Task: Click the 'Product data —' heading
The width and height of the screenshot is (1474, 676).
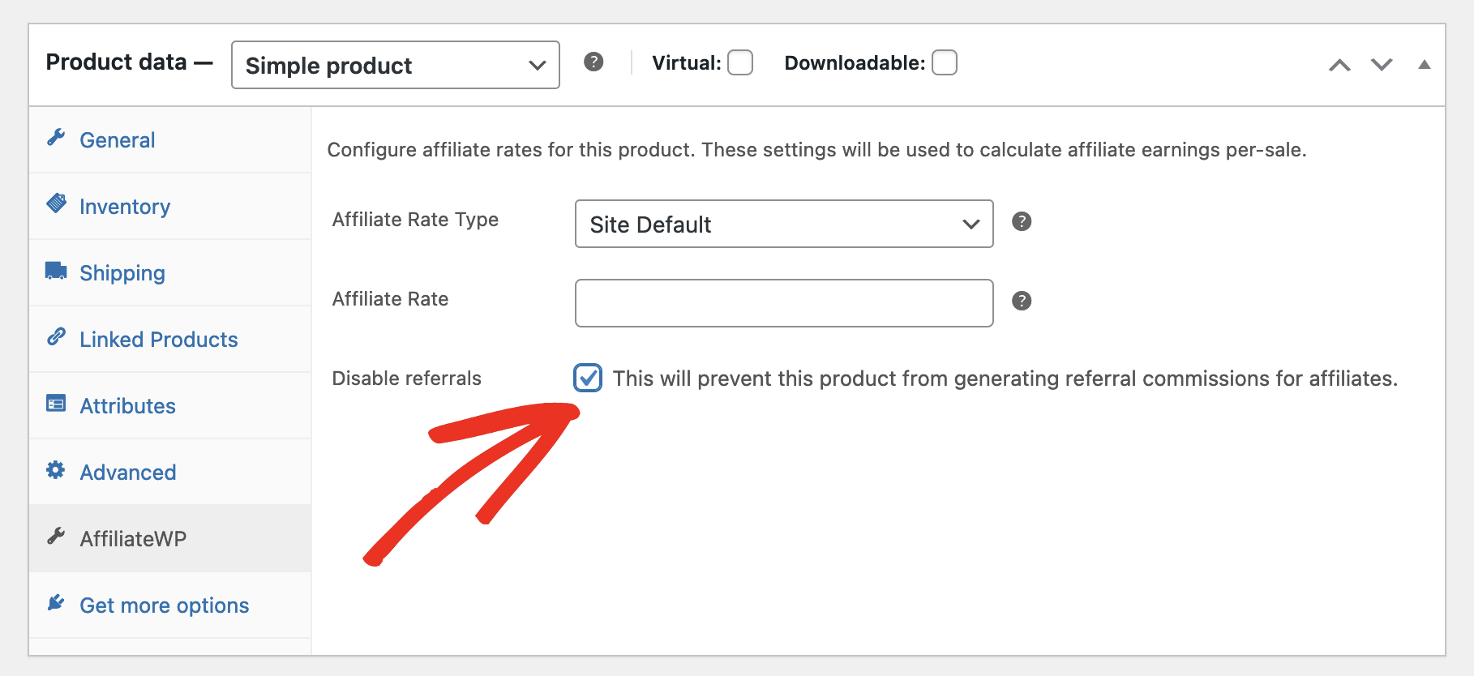Action: [x=129, y=62]
